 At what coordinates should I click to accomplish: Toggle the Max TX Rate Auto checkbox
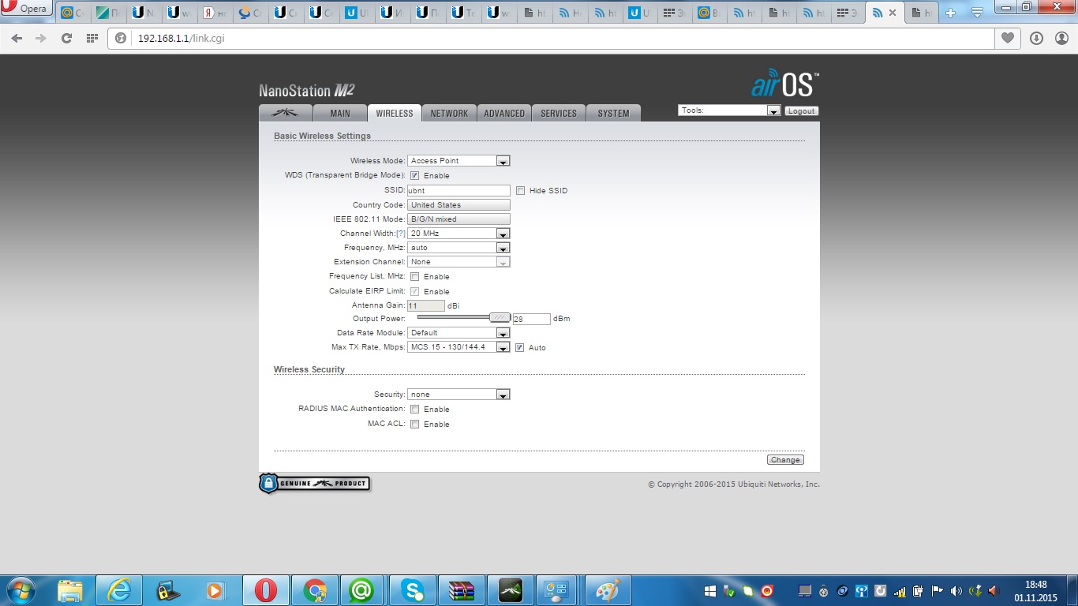point(519,347)
